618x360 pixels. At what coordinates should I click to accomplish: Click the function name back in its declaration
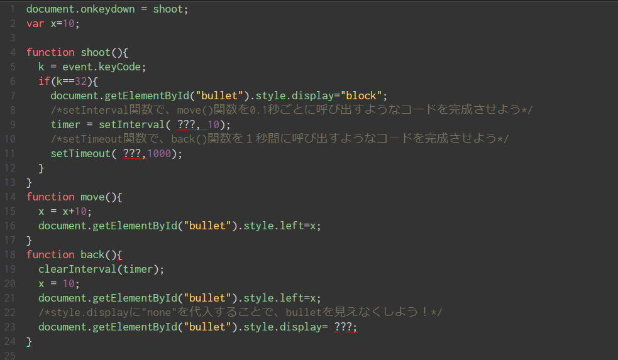tap(92, 254)
